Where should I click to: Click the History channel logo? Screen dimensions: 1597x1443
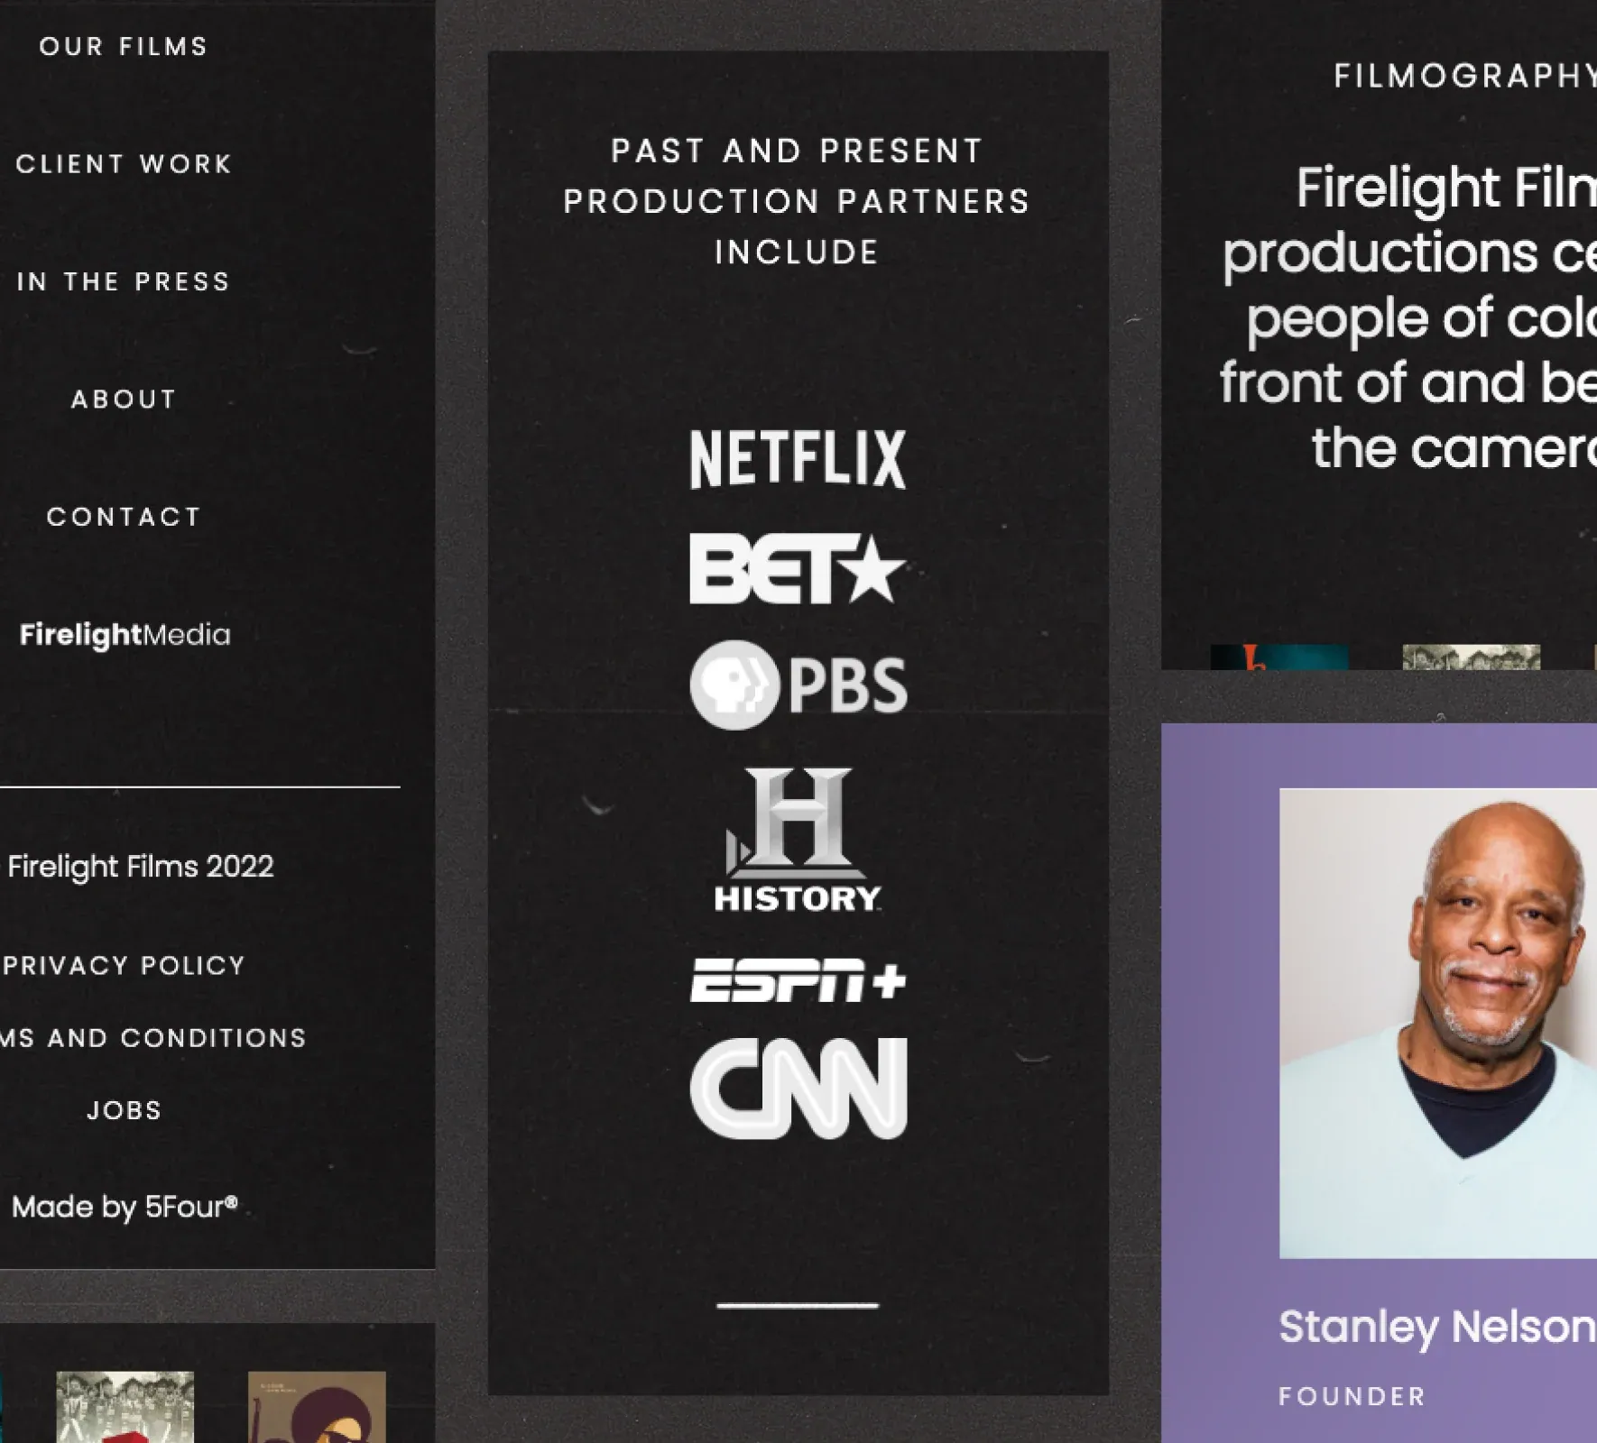pyautogui.click(x=798, y=841)
